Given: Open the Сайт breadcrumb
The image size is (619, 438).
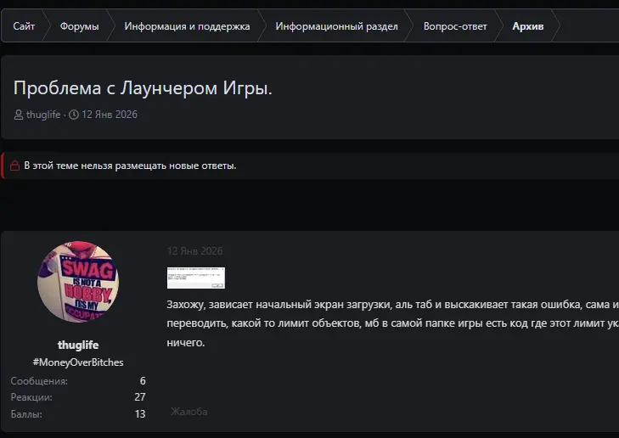Looking at the screenshot, I should [x=24, y=26].
